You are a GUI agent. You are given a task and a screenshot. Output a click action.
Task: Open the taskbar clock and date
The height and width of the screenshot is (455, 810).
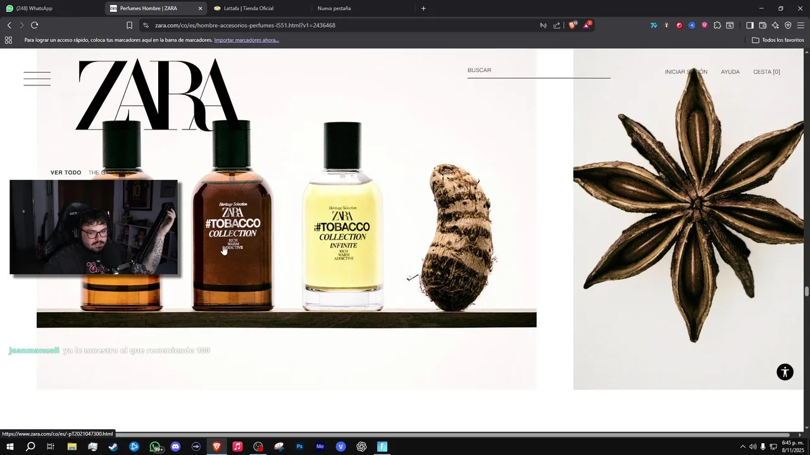[792, 447]
